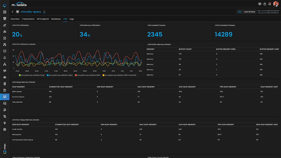Switch to the Overview tab
The image size is (281, 158).
[15, 19]
